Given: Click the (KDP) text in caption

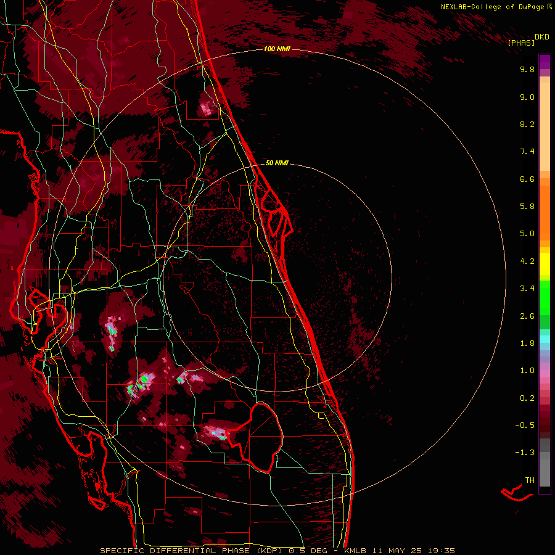Looking at the screenshot, I should tap(271, 551).
